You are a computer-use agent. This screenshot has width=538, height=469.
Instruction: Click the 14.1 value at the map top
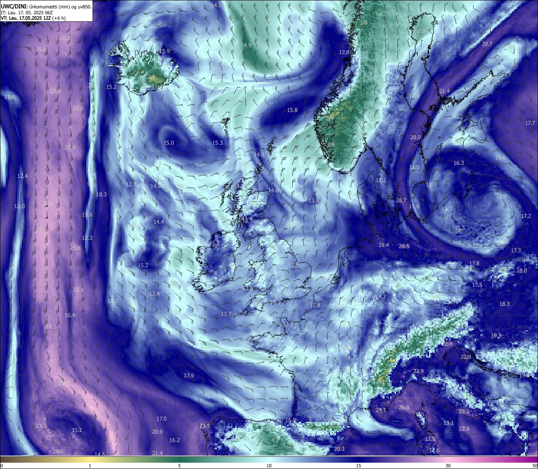pos(216,5)
